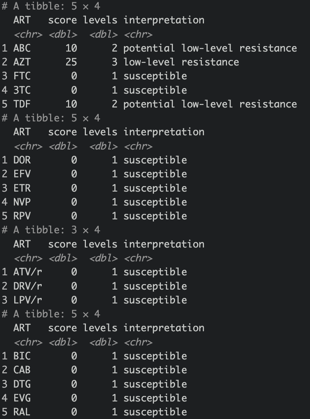Click the RPV susceptible interpretation
This screenshot has height=419, width=310.
coord(155,216)
